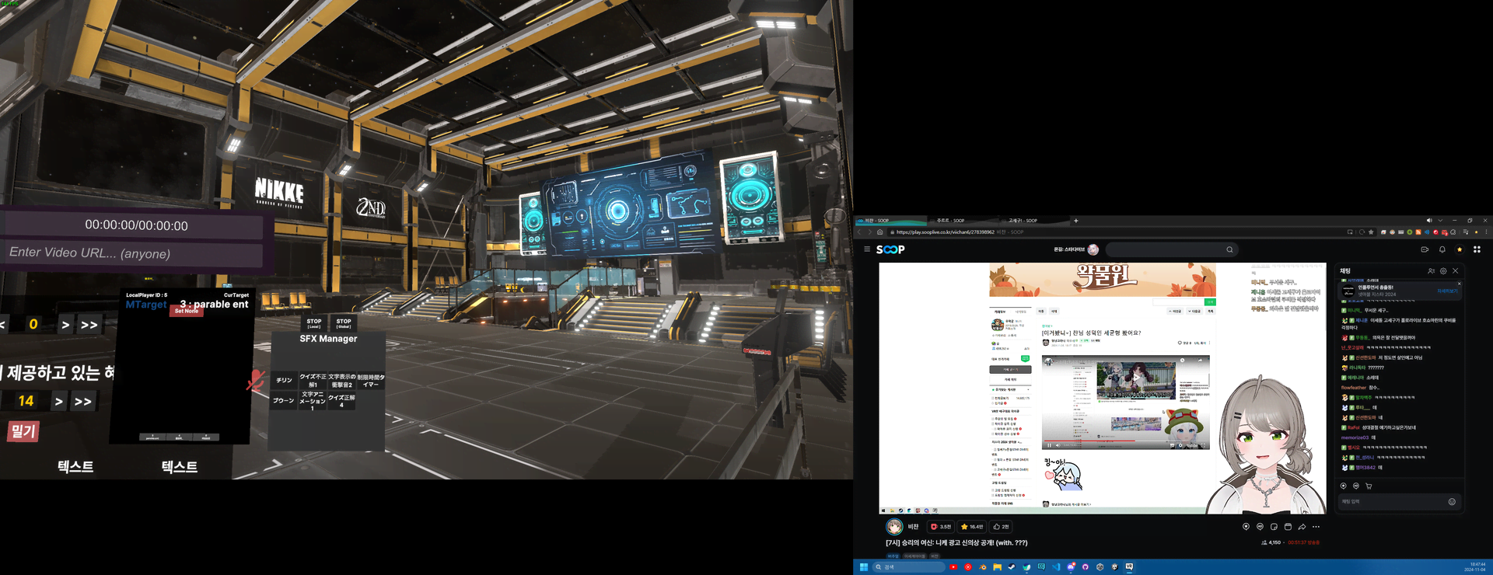Click the sticker icon below the stream
The image size is (1493, 575).
[x=1274, y=527]
